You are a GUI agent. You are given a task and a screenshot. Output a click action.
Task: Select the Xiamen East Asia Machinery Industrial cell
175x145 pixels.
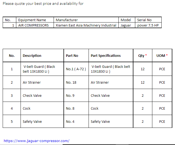tap(86, 25)
